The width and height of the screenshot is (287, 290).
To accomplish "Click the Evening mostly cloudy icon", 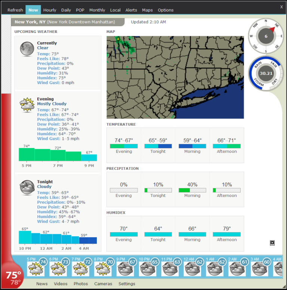I will pyautogui.click(x=27, y=105).
